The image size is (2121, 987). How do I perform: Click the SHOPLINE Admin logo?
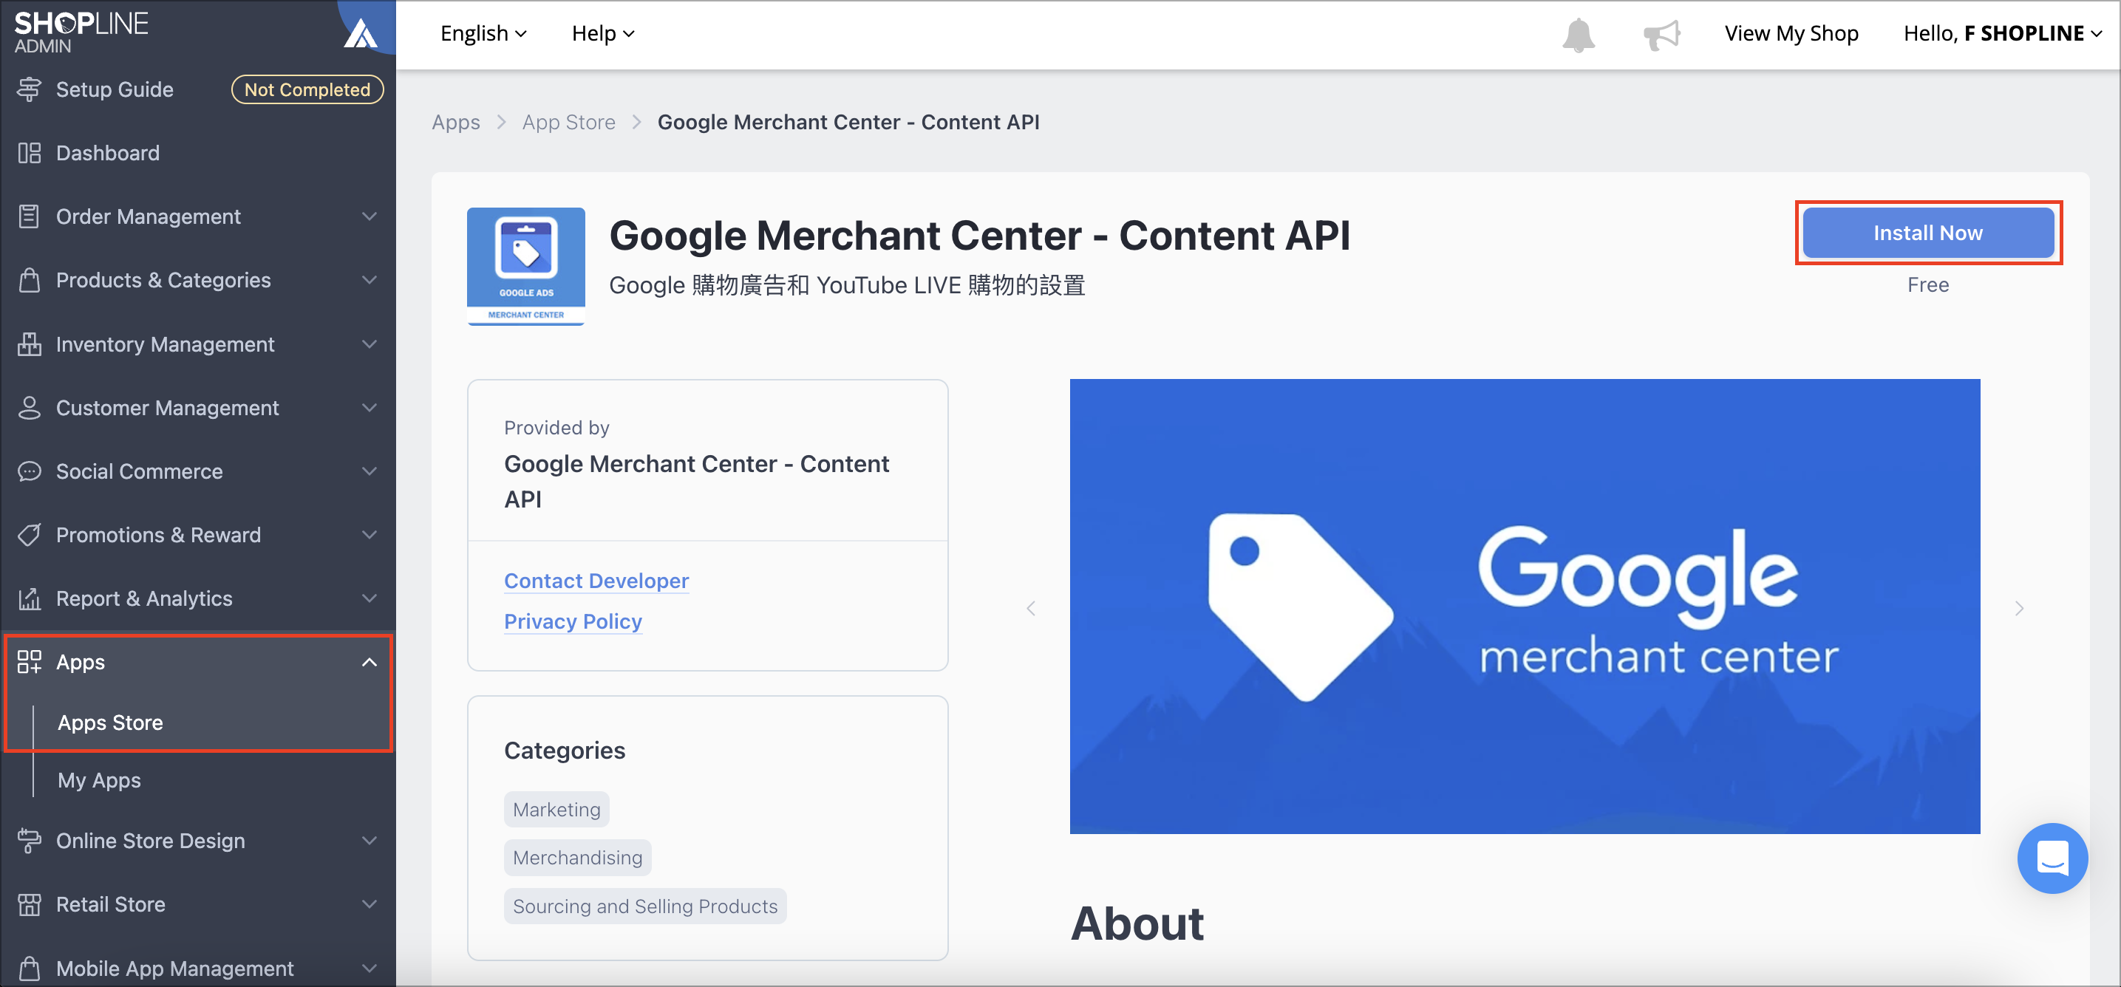pos(81,32)
